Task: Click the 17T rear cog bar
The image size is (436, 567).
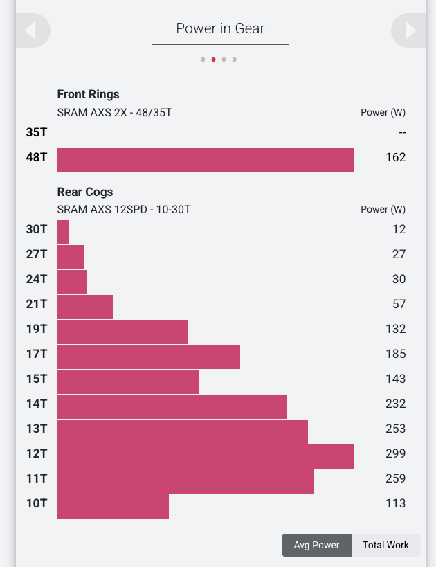Action: 148,357
